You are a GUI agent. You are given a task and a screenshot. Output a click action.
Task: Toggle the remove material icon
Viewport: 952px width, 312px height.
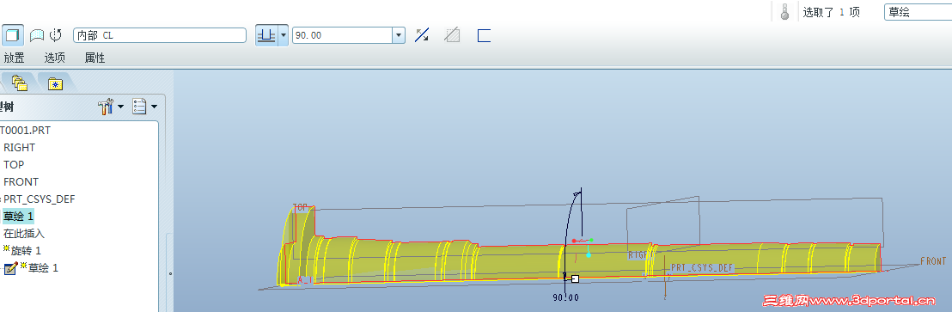(x=452, y=35)
